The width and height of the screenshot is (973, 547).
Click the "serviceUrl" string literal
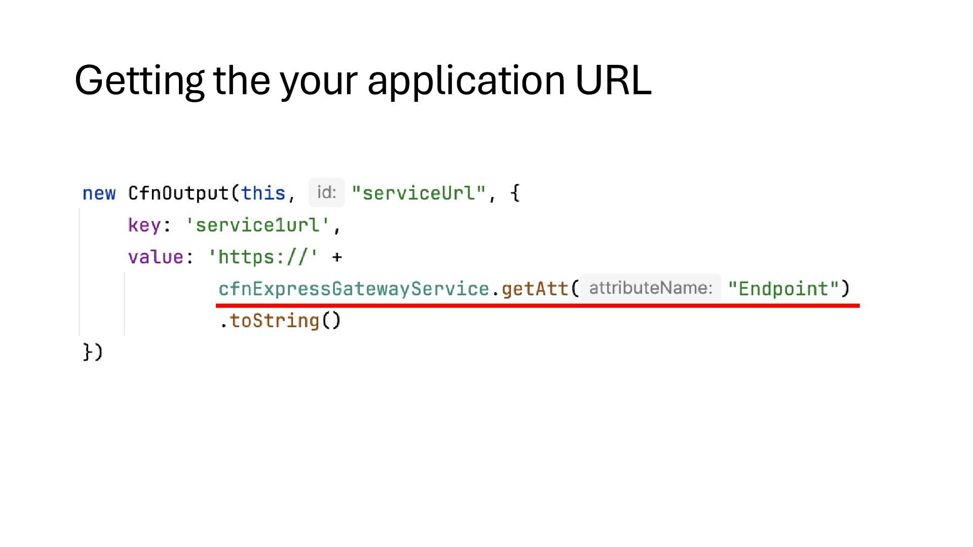pyautogui.click(x=418, y=193)
